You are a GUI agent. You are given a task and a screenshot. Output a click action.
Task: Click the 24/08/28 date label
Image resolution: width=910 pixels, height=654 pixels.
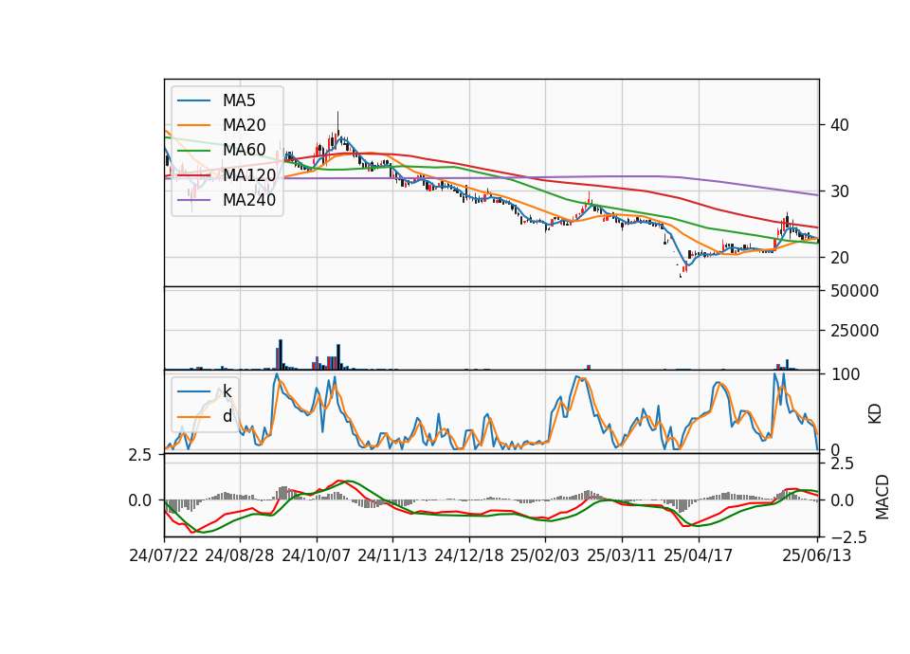(x=240, y=555)
